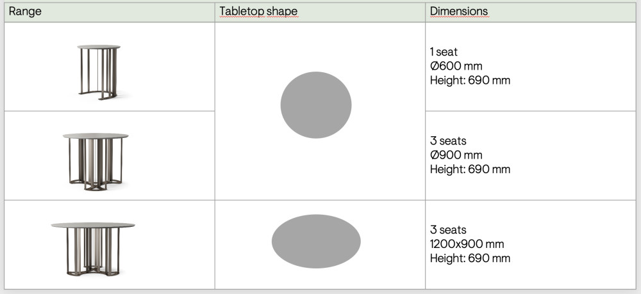Place cursor in the "Ø900 mm" text
This screenshot has width=641, height=294.
tap(456, 155)
